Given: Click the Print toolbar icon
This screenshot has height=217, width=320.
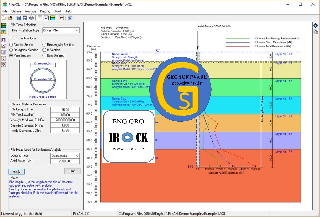Looking at the screenshot, I should point(32,18).
